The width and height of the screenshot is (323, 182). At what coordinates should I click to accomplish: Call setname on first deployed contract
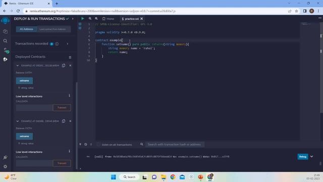click(x=24, y=81)
